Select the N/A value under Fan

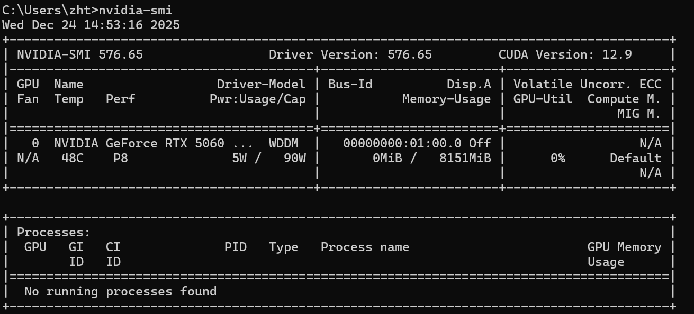[x=28, y=158]
